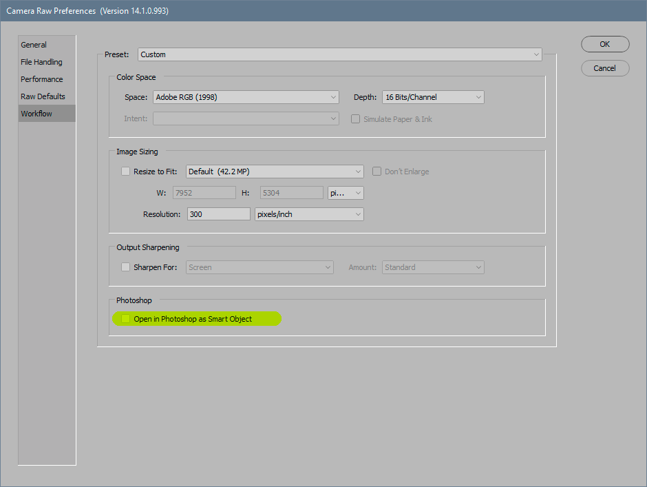Screen dimensions: 647x487
Task: Click the Resolution value field
Action: coord(218,214)
